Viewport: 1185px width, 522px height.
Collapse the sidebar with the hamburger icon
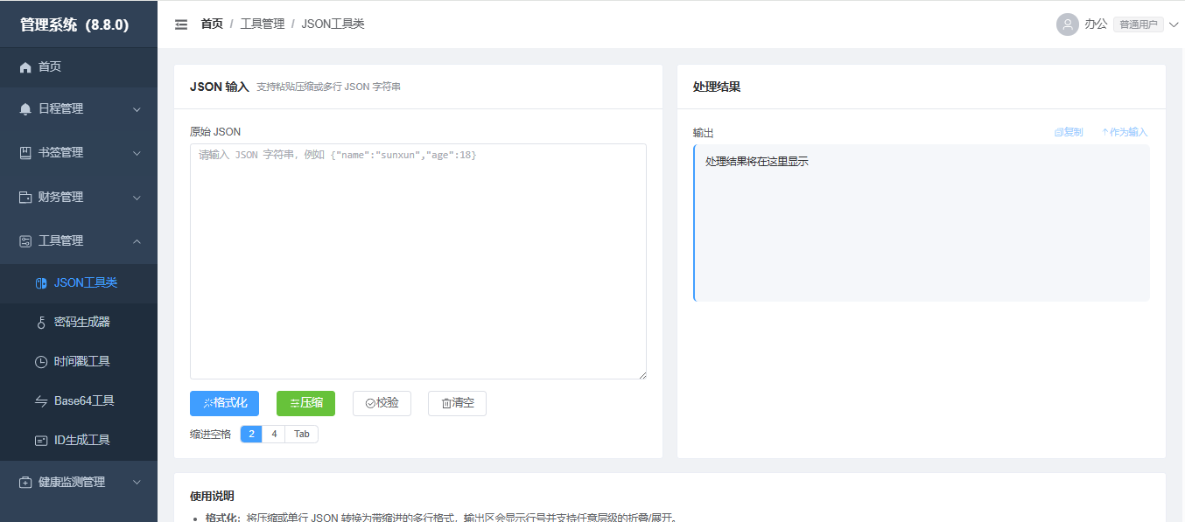181,24
